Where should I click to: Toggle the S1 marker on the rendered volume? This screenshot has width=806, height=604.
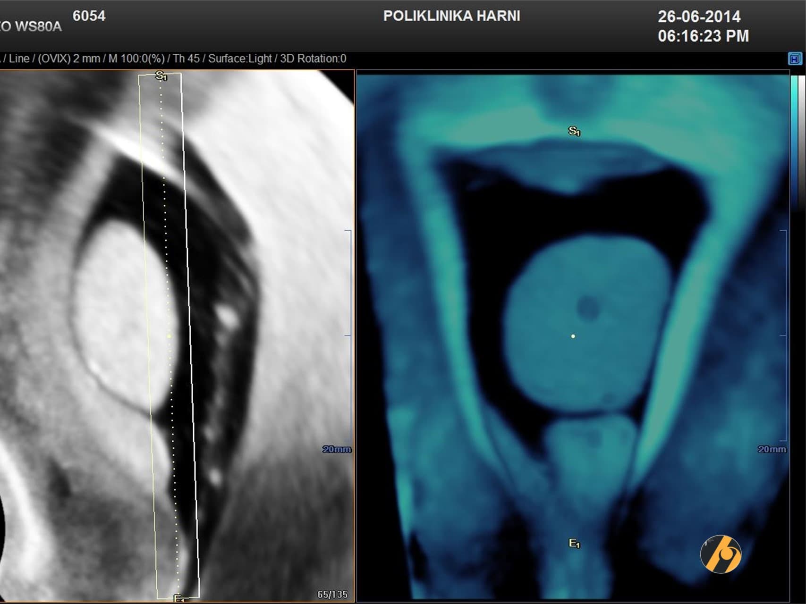(x=574, y=131)
